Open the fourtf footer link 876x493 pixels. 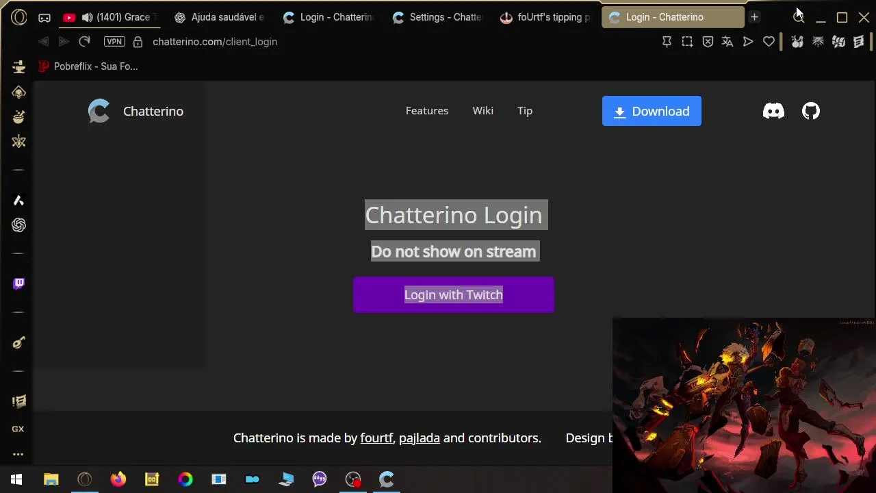pos(376,438)
